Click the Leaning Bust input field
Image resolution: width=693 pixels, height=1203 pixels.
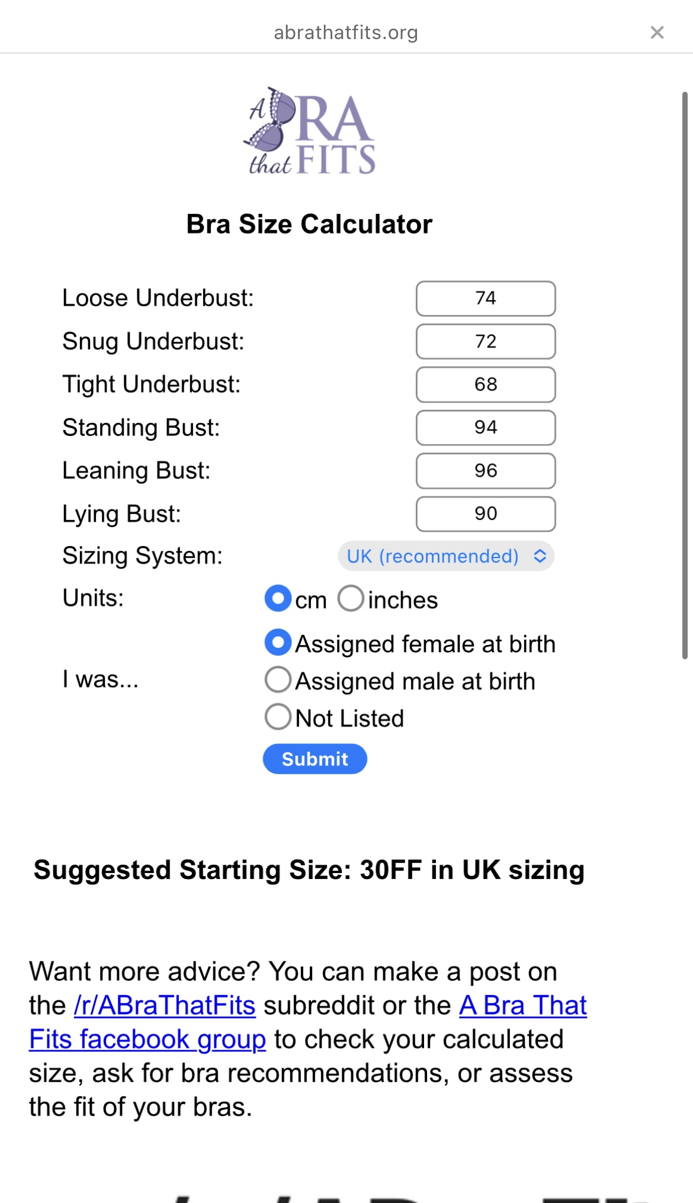tap(486, 471)
